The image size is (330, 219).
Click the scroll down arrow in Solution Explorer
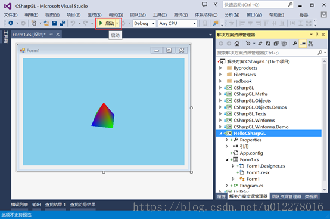pos(324,189)
